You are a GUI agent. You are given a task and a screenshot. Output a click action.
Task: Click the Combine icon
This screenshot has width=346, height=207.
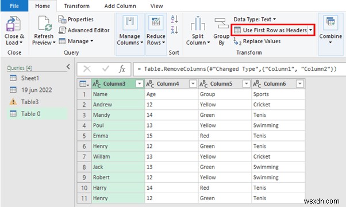(x=330, y=23)
